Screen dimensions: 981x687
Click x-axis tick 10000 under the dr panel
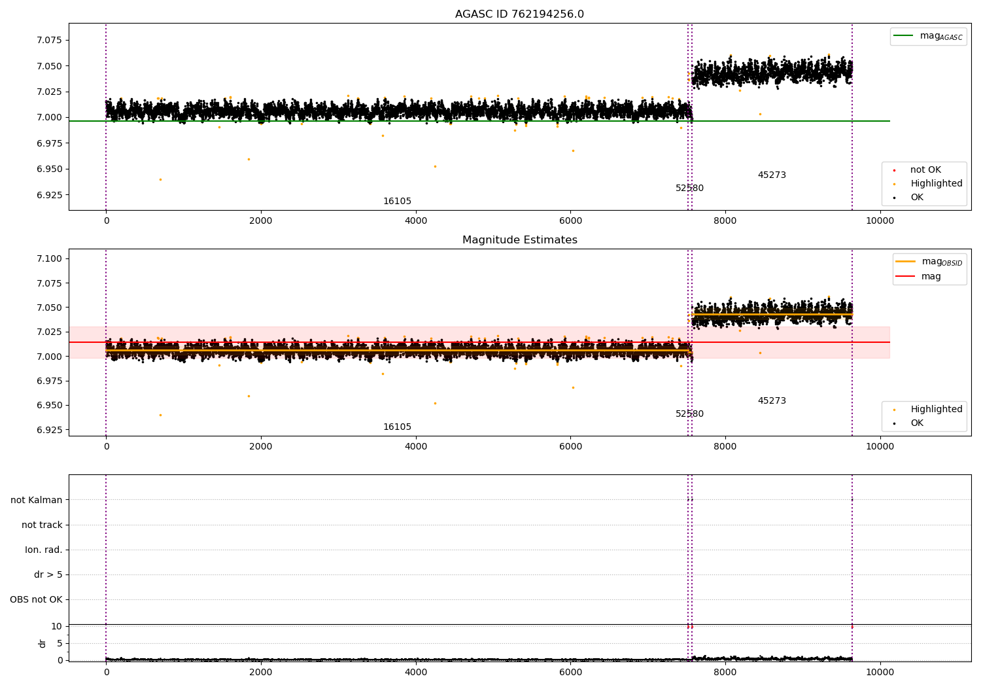click(880, 672)
